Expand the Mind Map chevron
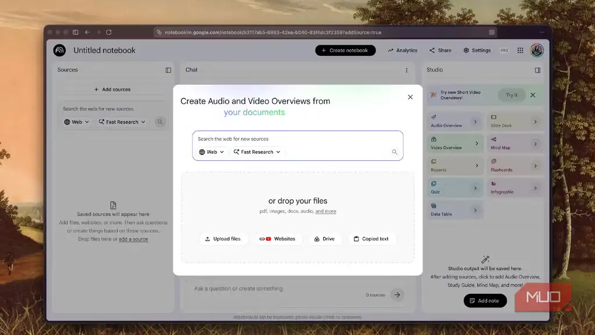This screenshot has width=595, height=335. click(x=535, y=143)
